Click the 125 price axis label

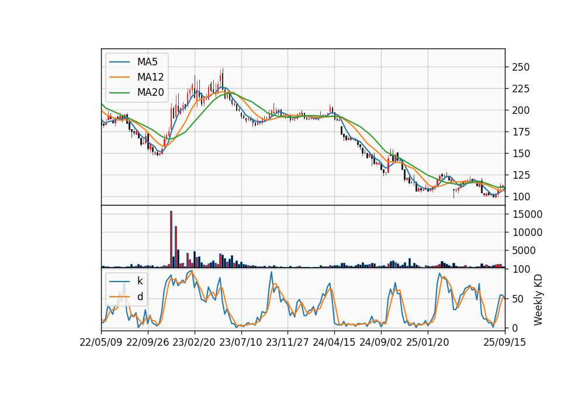521,175
